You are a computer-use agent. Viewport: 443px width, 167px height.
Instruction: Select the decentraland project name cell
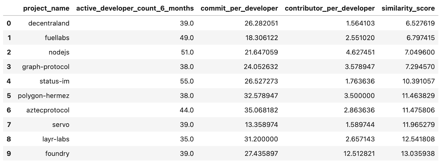pyautogui.click(x=49, y=23)
